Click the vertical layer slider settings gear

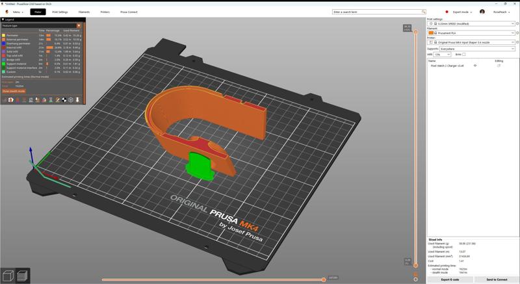point(416,279)
